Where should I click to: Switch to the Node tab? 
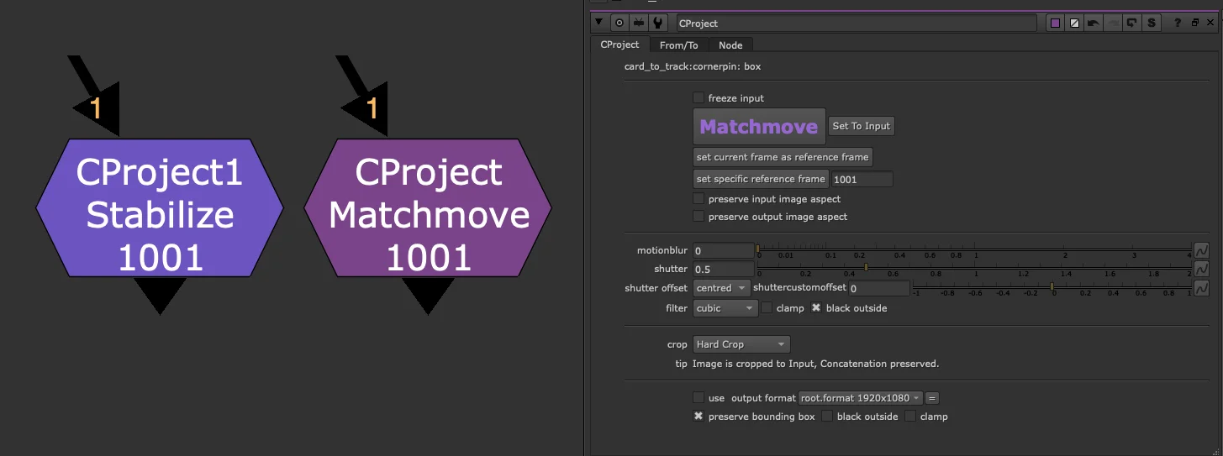(730, 45)
